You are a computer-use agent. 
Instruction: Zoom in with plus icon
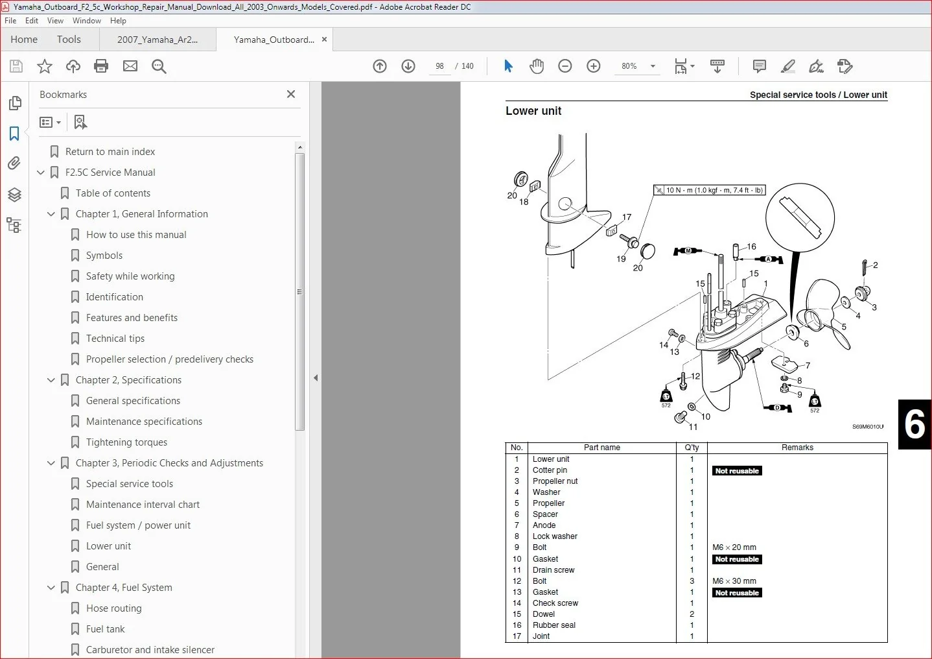pos(594,66)
